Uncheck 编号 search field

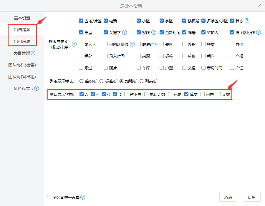[x=184, y=32]
